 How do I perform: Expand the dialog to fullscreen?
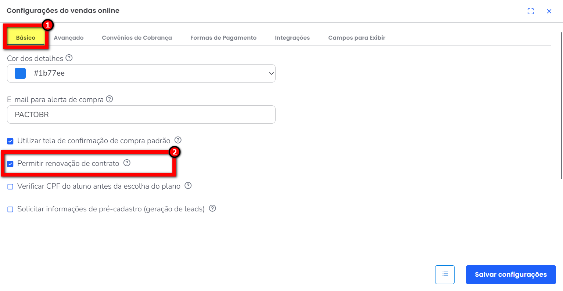531,11
